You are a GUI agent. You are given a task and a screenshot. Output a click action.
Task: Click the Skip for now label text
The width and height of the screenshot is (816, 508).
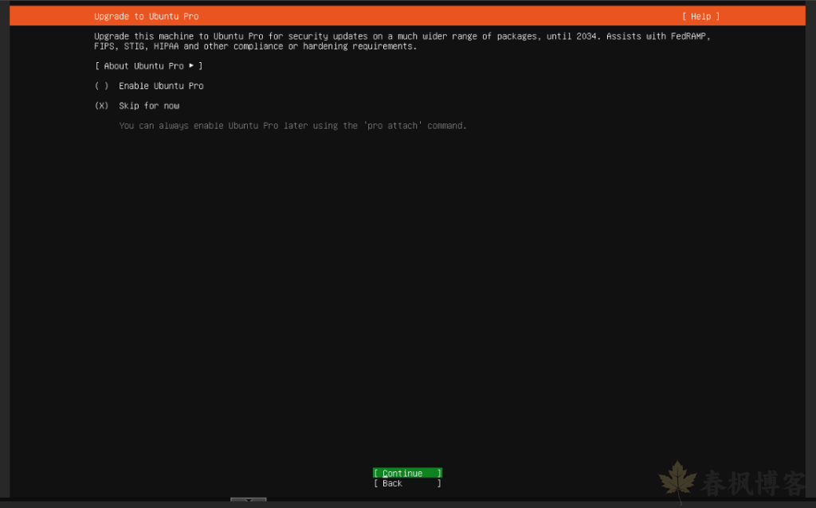coord(149,106)
